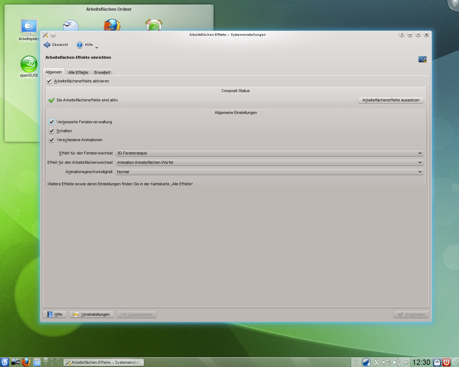This screenshot has width=459, height=367.
Task: Uncheck Arbeitsflächeneffekte aktivieren checkbox
Action: (x=49, y=81)
